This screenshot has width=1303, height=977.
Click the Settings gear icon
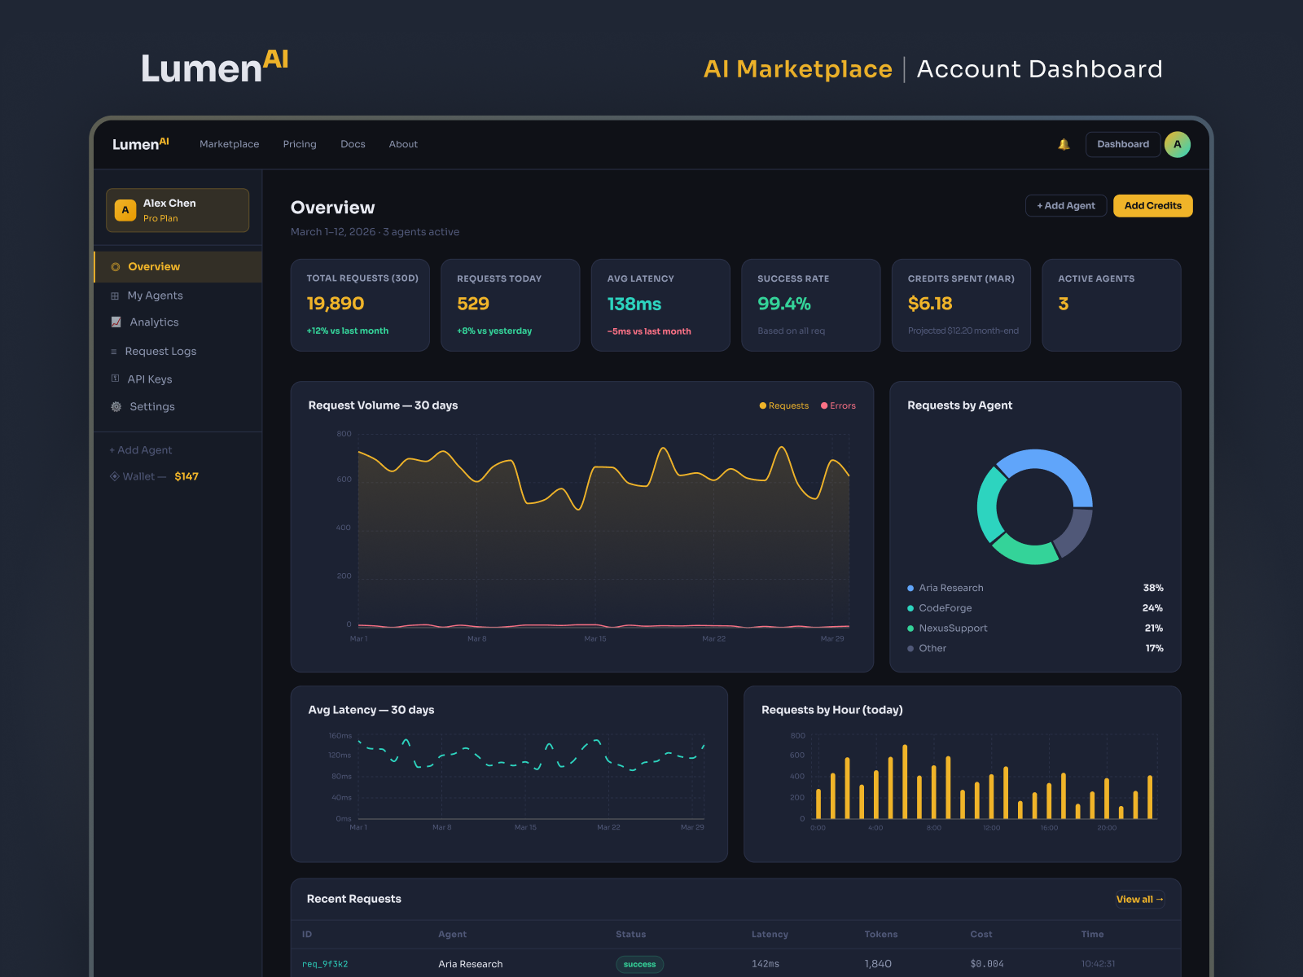[116, 406]
